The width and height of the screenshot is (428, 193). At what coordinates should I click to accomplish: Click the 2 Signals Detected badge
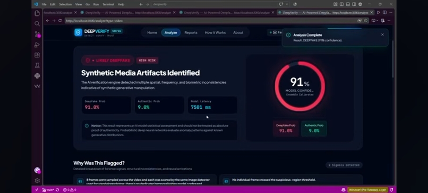[x=344, y=165]
